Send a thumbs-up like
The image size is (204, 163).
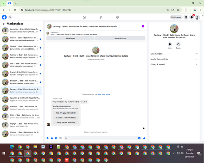click(x=144, y=138)
